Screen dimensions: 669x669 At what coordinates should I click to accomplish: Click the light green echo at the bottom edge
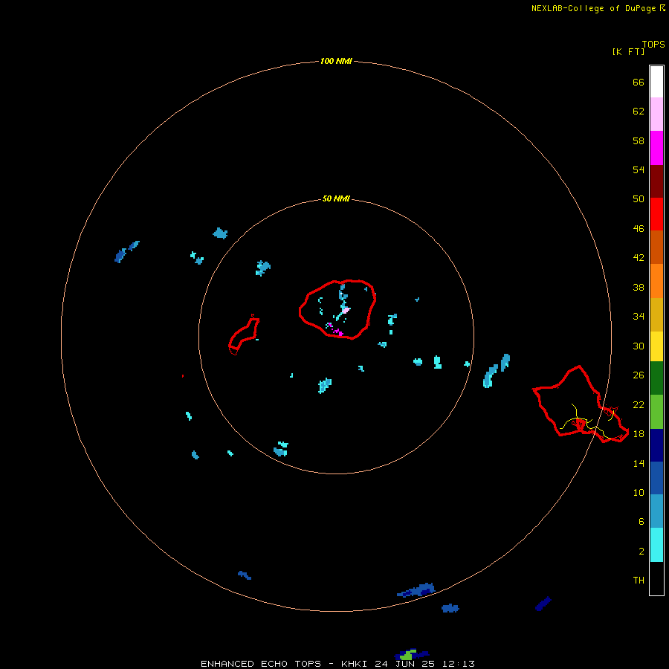[408, 654]
